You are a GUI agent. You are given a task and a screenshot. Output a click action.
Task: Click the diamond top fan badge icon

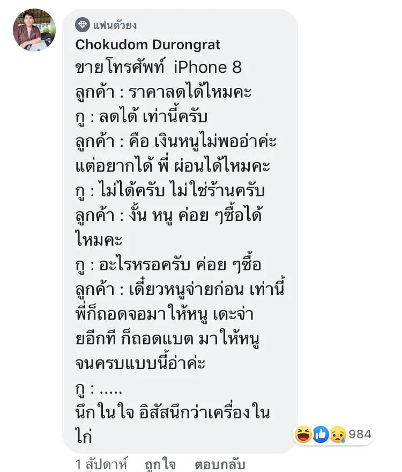coord(83,25)
